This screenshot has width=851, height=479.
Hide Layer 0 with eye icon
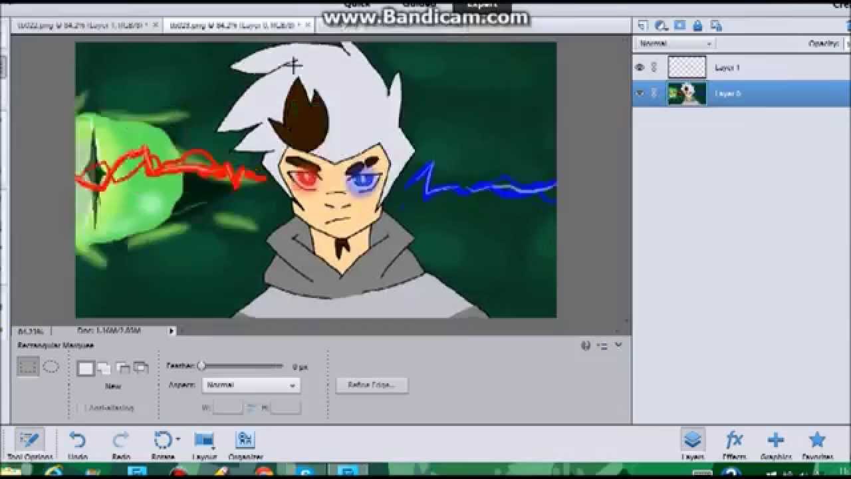click(x=640, y=93)
